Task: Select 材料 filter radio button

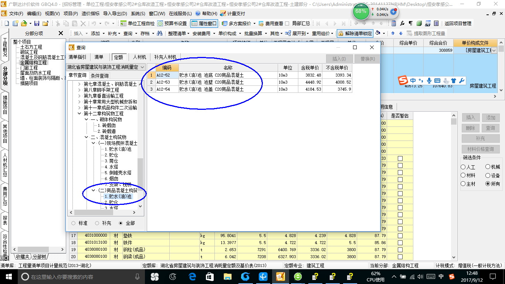Action: pyautogui.click(x=463, y=175)
